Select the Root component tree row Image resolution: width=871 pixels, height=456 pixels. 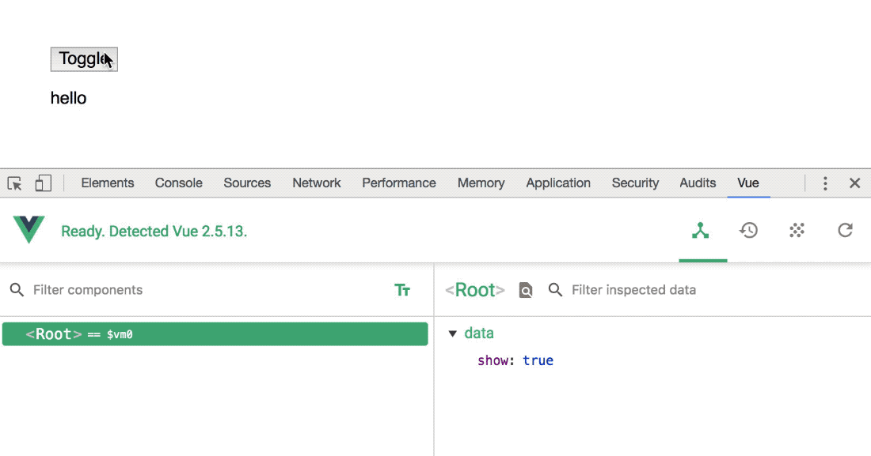(x=215, y=334)
